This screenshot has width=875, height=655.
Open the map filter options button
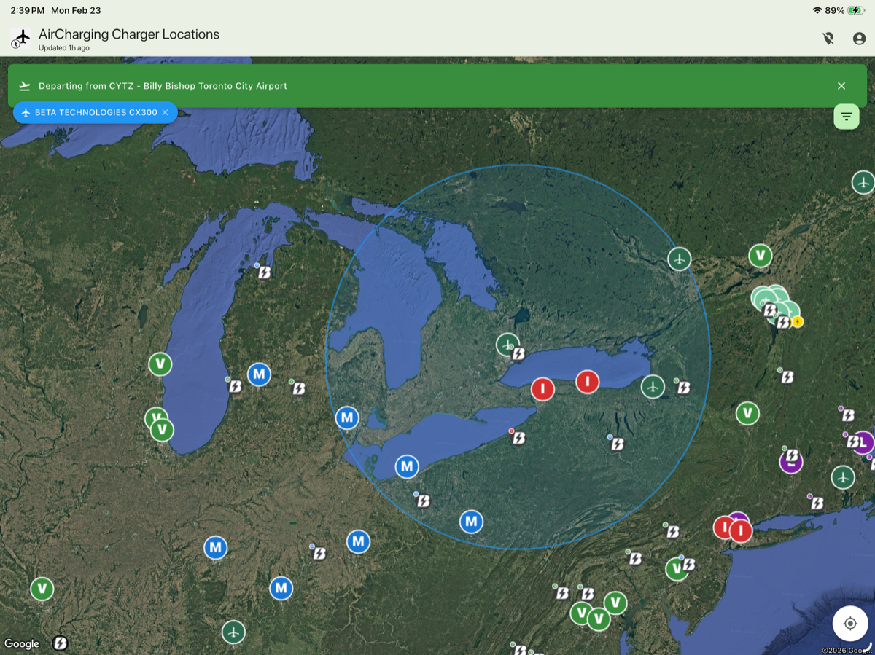tap(846, 116)
